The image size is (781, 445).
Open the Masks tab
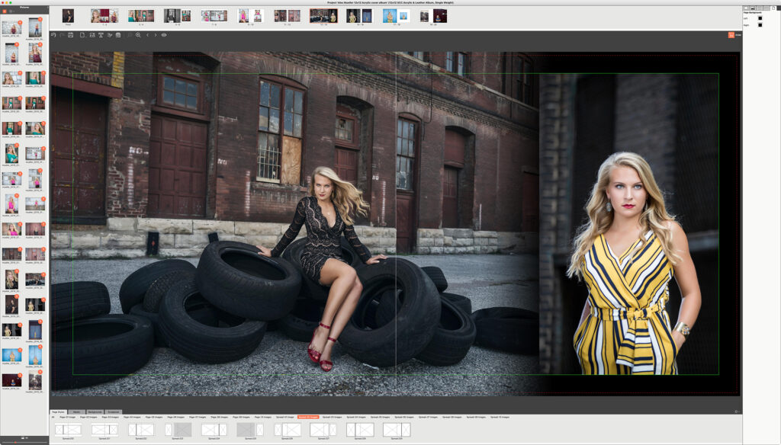point(77,411)
